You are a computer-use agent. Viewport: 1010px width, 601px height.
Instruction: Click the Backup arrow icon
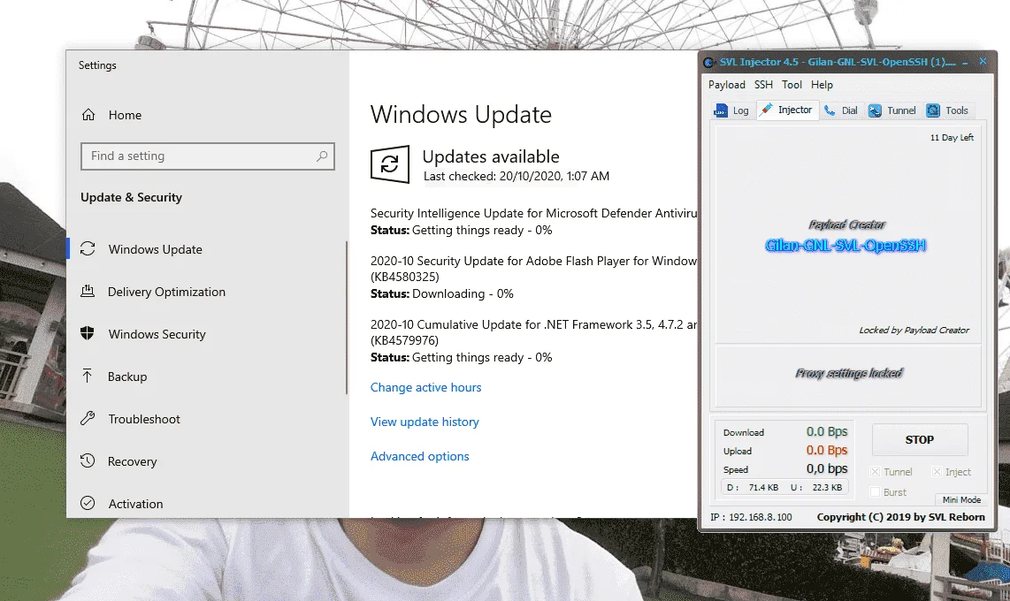pos(88,376)
